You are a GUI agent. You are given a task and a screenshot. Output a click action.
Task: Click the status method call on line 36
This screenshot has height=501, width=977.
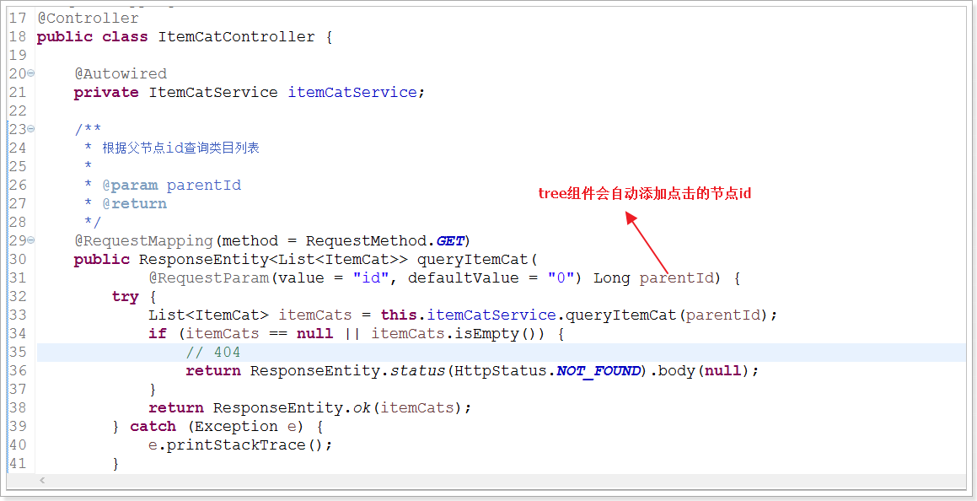[x=417, y=371]
